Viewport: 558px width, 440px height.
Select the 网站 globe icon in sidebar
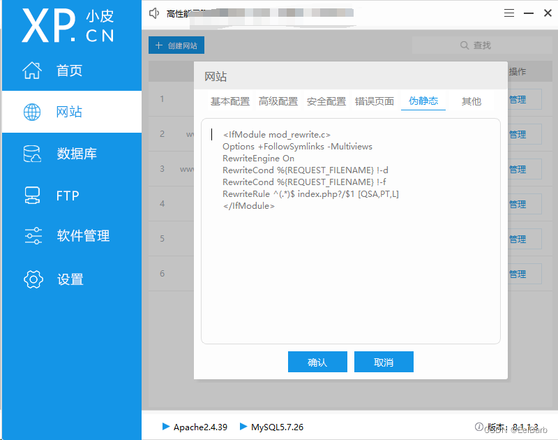(x=33, y=112)
